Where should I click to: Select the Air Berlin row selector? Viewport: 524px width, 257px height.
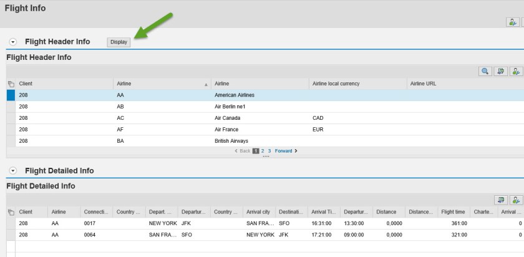pyautogui.click(x=10, y=107)
